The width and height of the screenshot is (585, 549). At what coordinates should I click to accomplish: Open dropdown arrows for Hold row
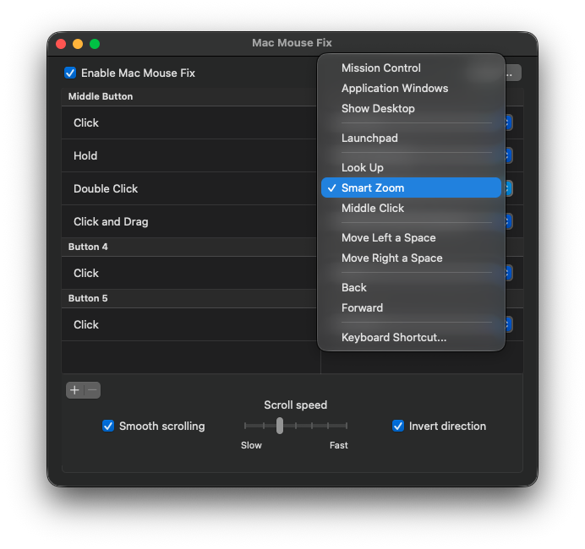509,155
